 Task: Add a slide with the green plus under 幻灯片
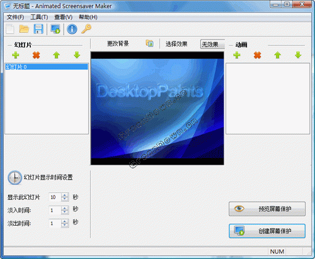point(16,55)
